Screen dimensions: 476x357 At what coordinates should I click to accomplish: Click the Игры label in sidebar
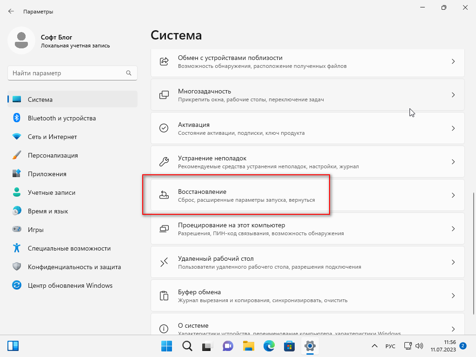point(36,230)
